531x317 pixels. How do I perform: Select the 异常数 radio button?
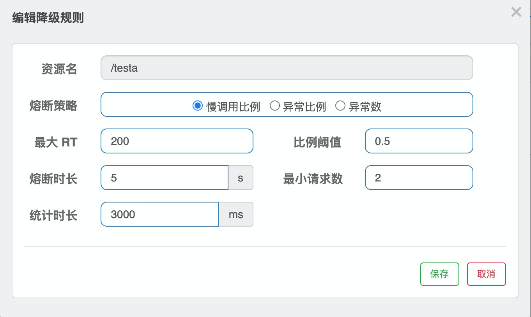click(x=340, y=106)
